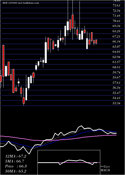Select the 60.81 price label

116,67
